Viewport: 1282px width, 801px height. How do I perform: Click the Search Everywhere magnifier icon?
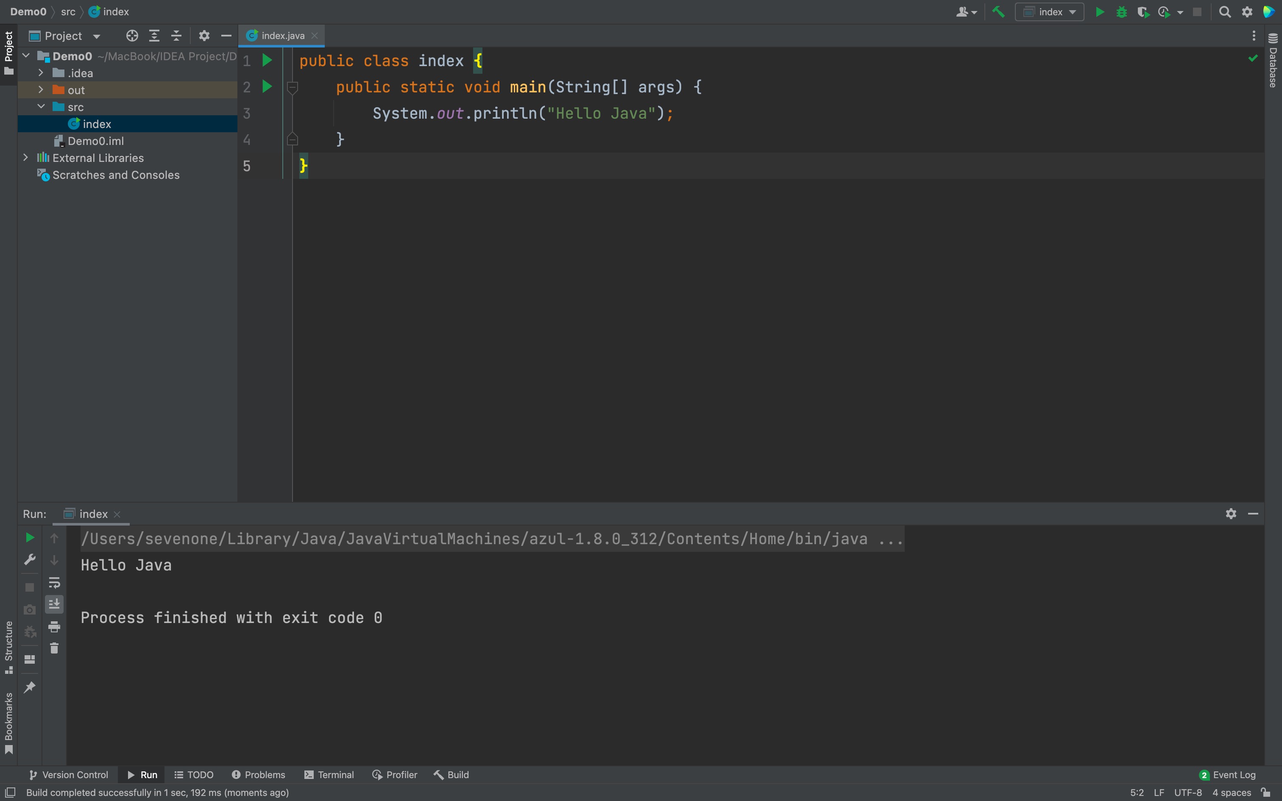[x=1225, y=12]
